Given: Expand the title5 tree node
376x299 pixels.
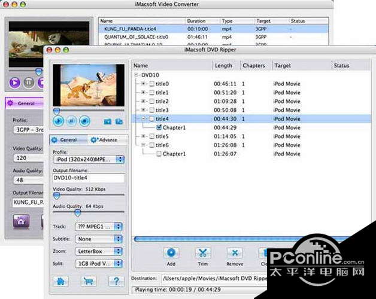Looking at the screenshot, I should coord(143,136).
